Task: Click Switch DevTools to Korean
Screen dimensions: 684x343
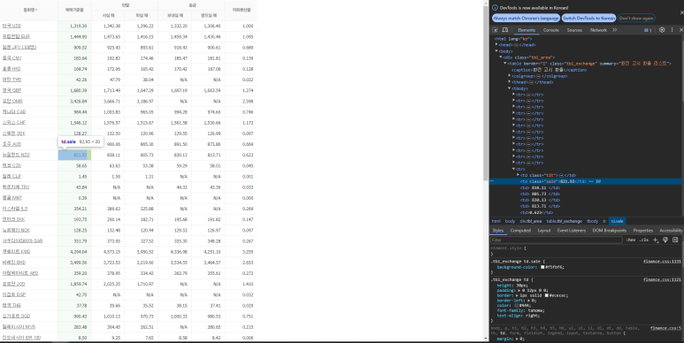Action: (x=589, y=19)
